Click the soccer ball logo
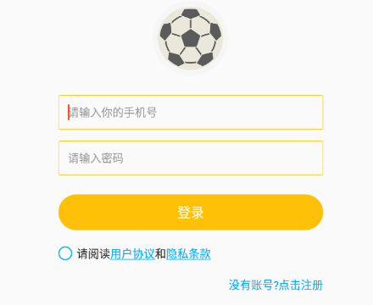373x305 pixels. [191, 38]
